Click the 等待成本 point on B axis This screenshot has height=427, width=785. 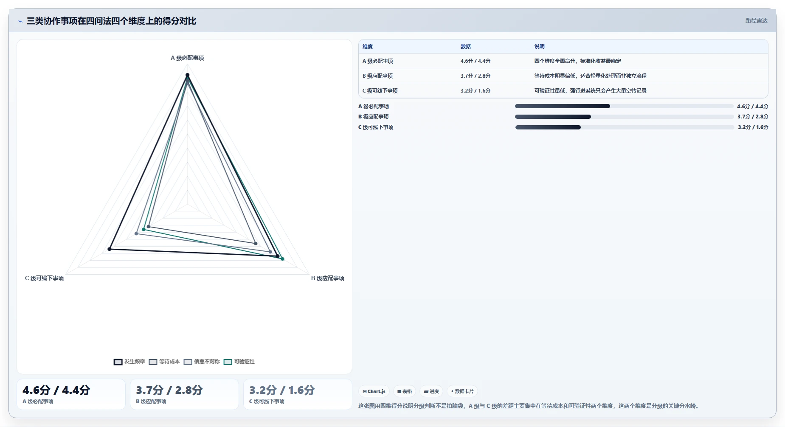(256, 244)
